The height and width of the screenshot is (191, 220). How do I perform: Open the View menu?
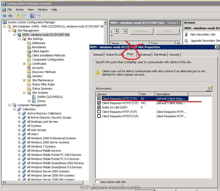pyautogui.click(x=31, y=10)
